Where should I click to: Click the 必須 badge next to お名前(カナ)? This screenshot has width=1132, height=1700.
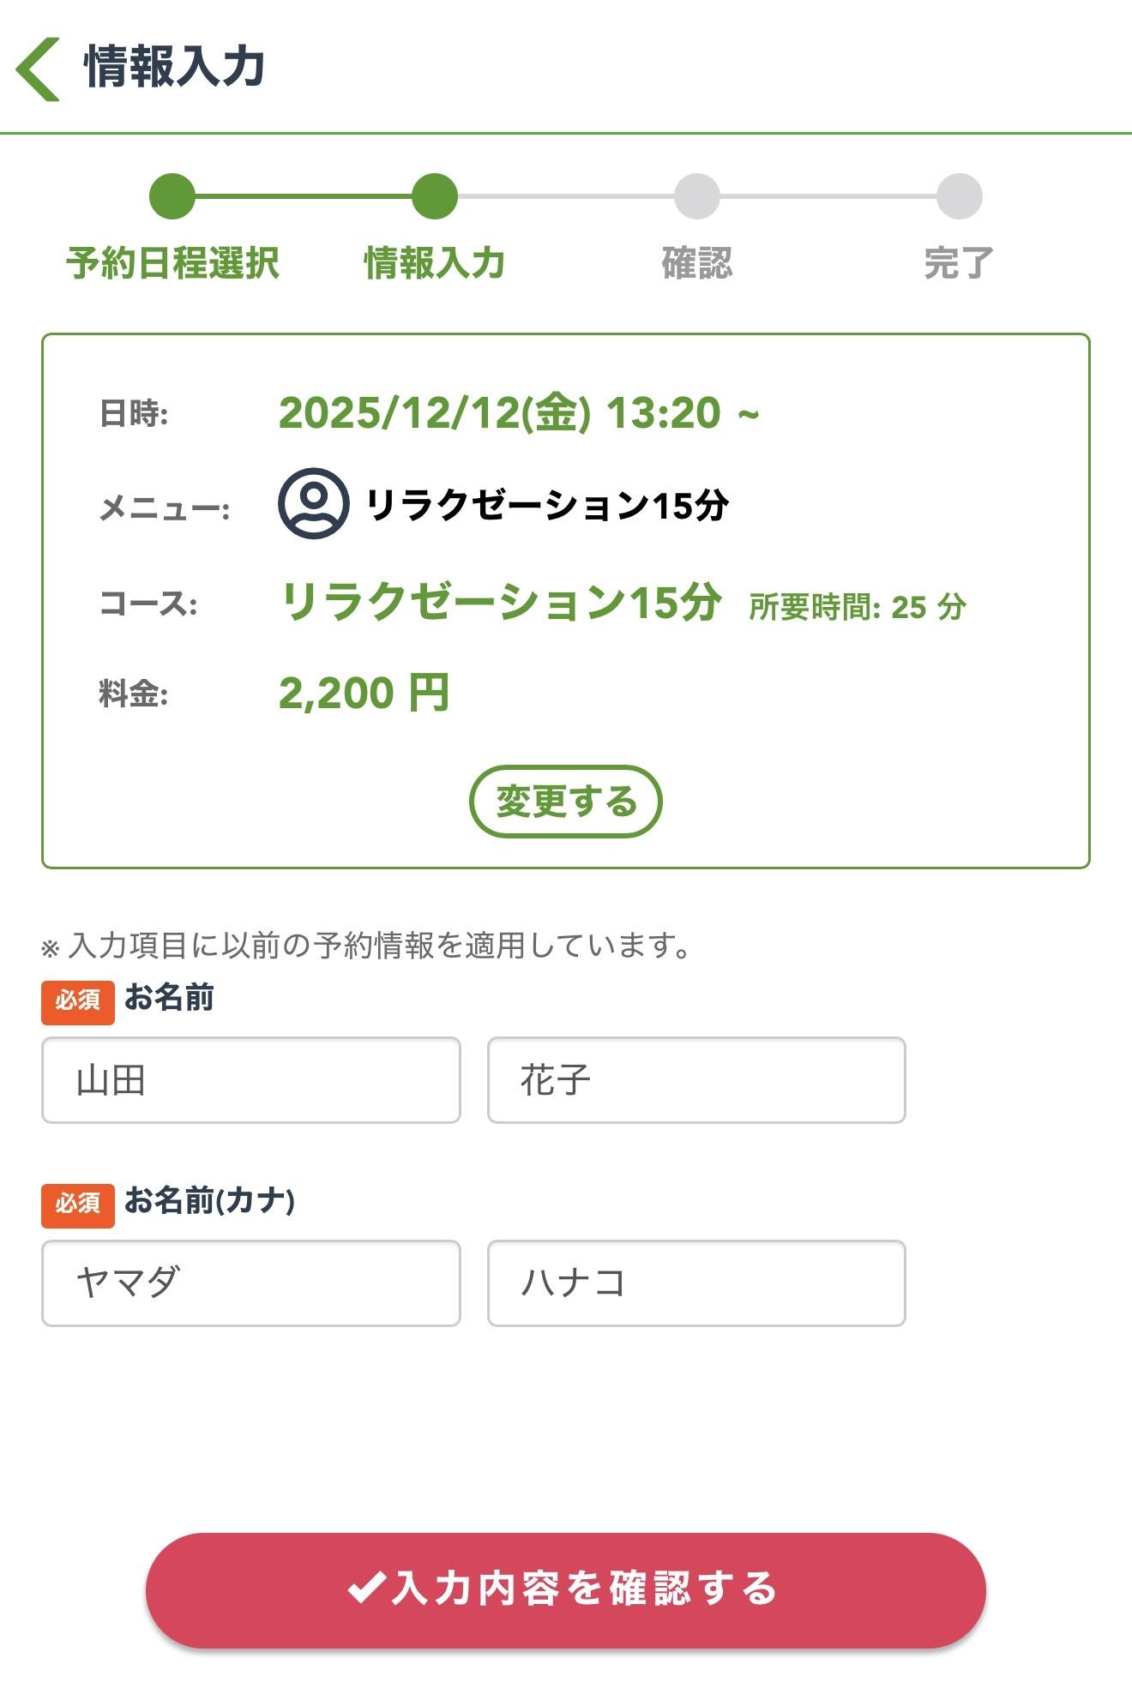(x=77, y=1204)
